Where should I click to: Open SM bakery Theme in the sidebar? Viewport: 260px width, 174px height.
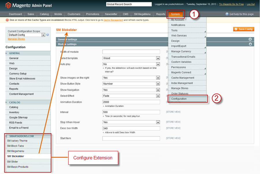28,141
